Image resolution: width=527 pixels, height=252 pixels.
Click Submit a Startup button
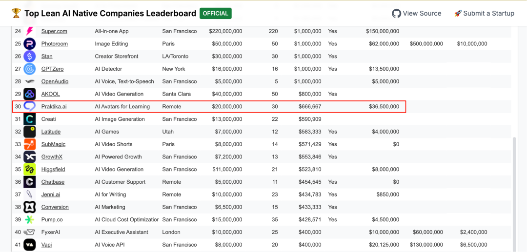(x=485, y=14)
